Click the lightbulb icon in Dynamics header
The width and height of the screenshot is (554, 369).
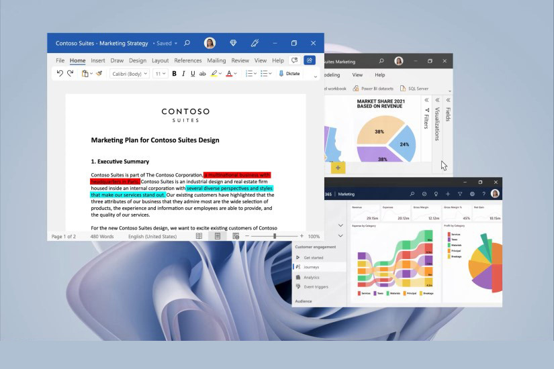tap(436, 194)
